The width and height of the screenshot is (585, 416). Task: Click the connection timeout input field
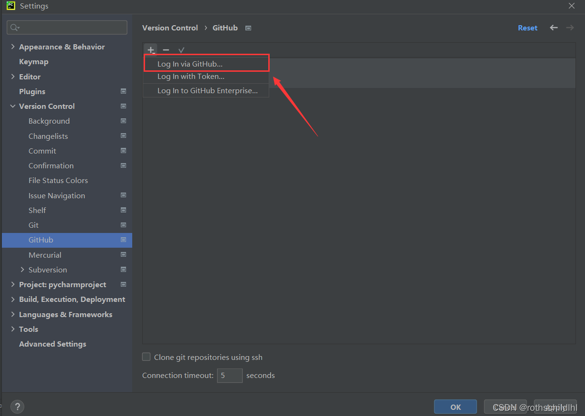point(230,375)
